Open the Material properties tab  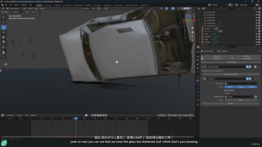(198, 100)
